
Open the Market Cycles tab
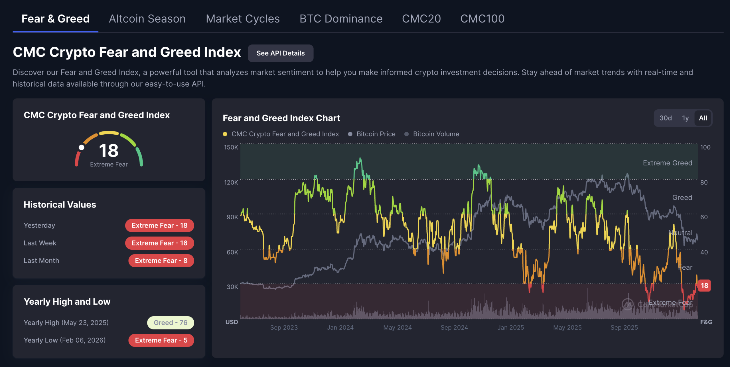click(243, 19)
